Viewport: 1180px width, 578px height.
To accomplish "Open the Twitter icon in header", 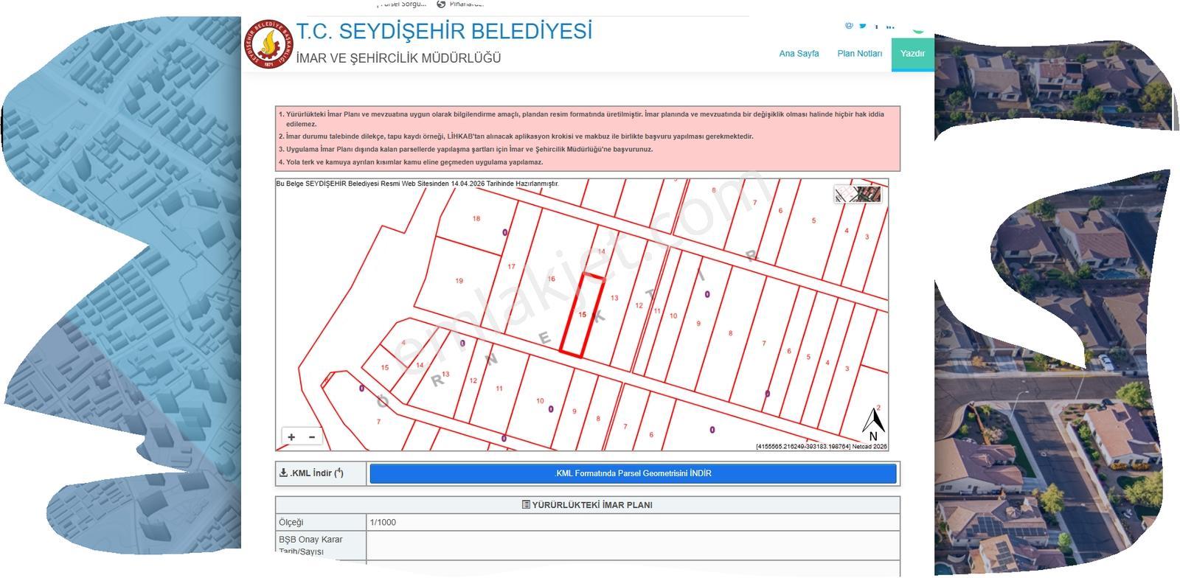I will [x=863, y=25].
